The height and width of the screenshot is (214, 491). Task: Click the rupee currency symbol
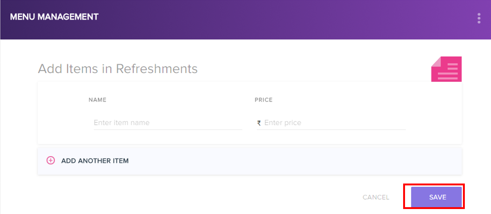click(x=259, y=123)
